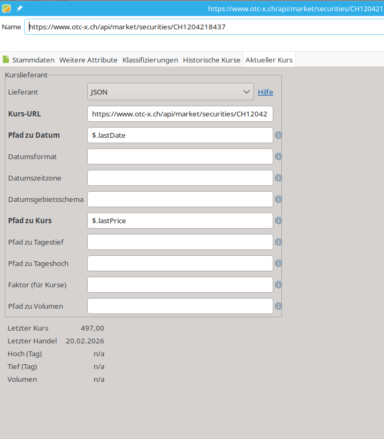Click the Hilfe link
The height and width of the screenshot is (439, 384).
[x=265, y=92]
